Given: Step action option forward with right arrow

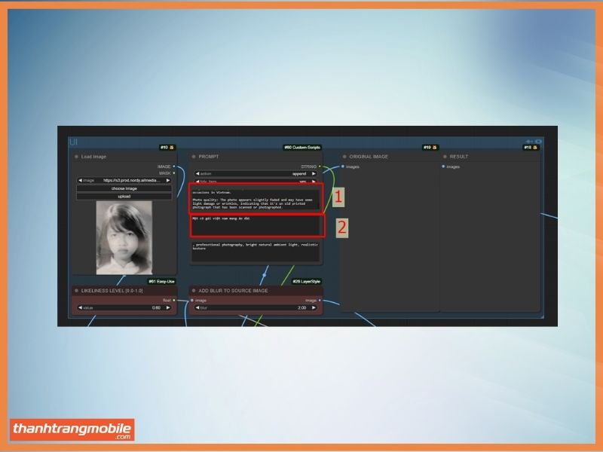Looking at the screenshot, I should point(314,174).
